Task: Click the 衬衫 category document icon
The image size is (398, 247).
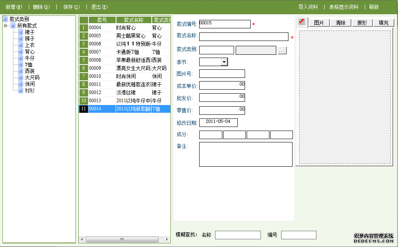Action: [21, 90]
